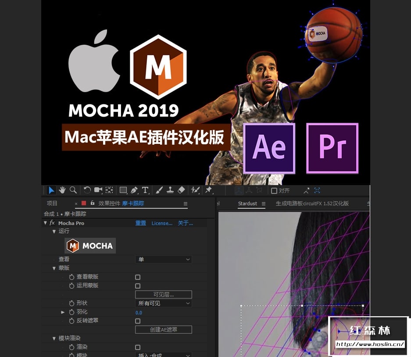Click the 羽化 value 0.0
The width and height of the screenshot is (411, 357).
tap(139, 313)
